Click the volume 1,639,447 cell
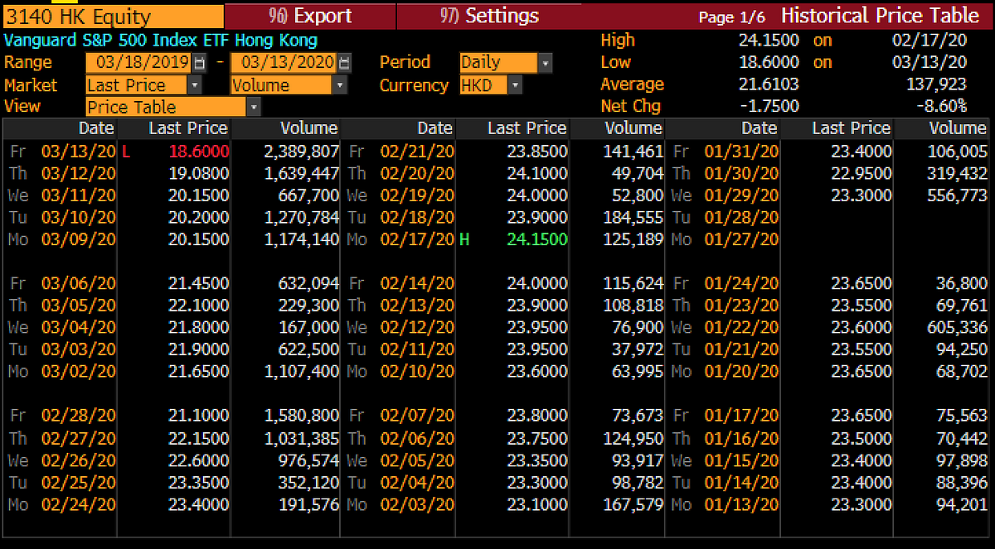Screen dimensions: 995x549 [300, 174]
